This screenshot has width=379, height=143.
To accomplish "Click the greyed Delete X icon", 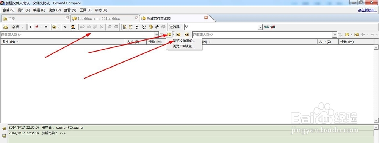I will point(102,27).
